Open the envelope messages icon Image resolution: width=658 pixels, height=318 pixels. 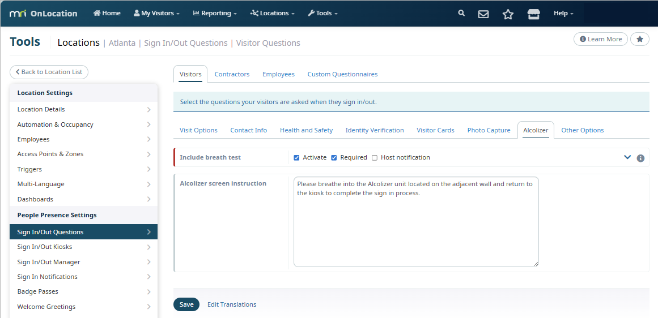point(483,14)
